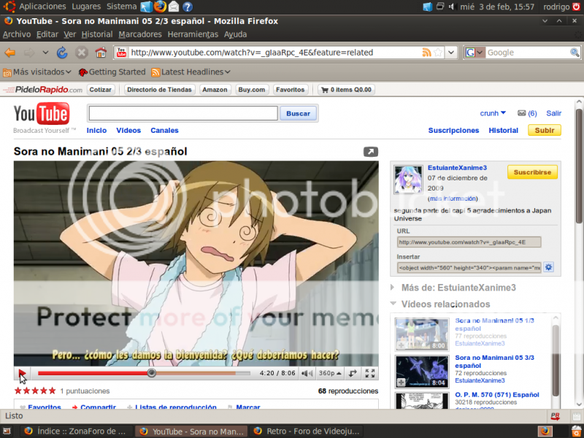Open the URL bar history dropdown arrow
The image size is (584, 438).
click(451, 53)
